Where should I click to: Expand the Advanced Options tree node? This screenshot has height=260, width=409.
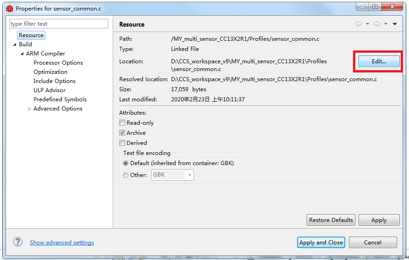coord(30,109)
